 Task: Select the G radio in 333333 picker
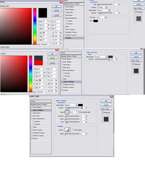35,84
